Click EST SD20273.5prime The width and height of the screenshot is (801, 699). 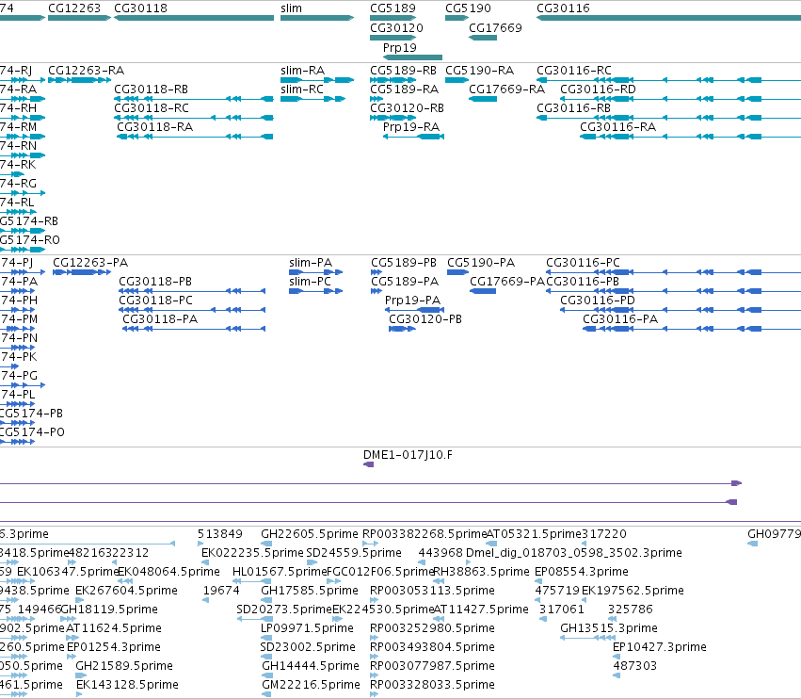[x=284, y=610]
